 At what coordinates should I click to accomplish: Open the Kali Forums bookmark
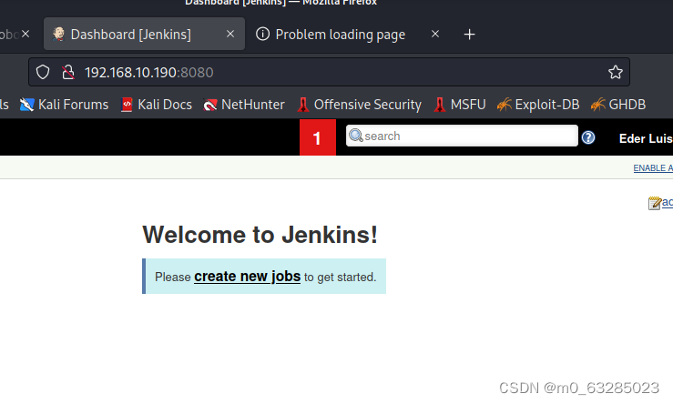64,105
